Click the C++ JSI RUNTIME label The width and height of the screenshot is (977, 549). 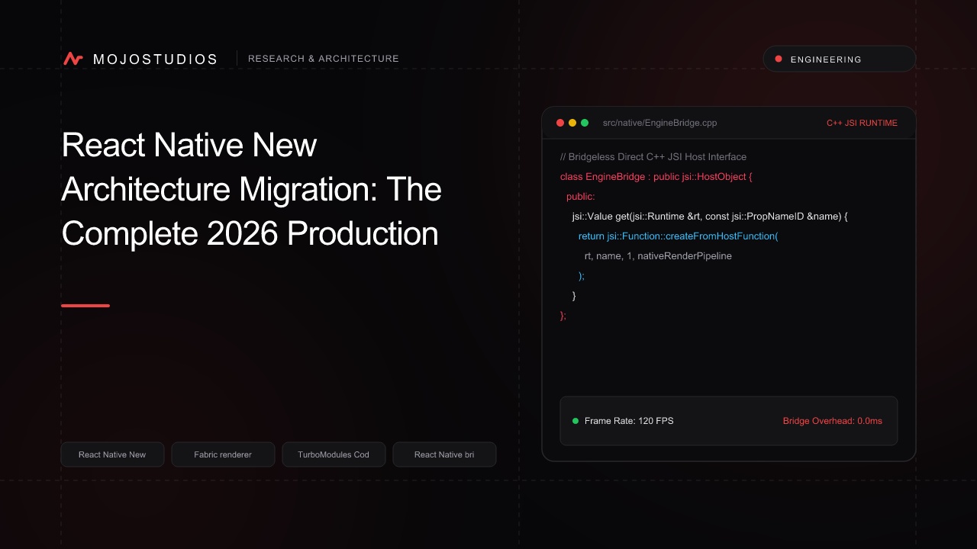(862, 123)
